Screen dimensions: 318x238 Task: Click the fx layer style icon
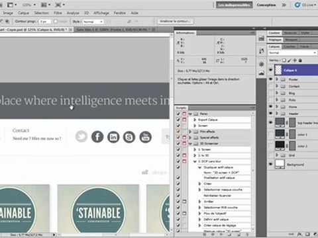pos(299,234)
